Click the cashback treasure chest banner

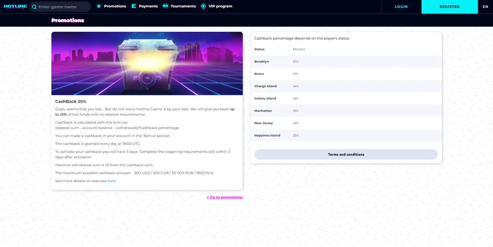click(147, 64)
